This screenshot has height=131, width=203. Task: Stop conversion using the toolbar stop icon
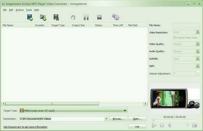99,17
